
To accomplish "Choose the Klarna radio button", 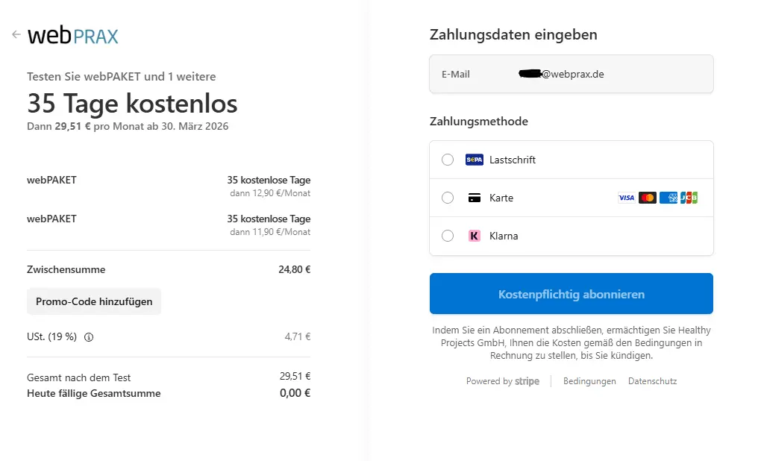I will [x=448, y=236].
